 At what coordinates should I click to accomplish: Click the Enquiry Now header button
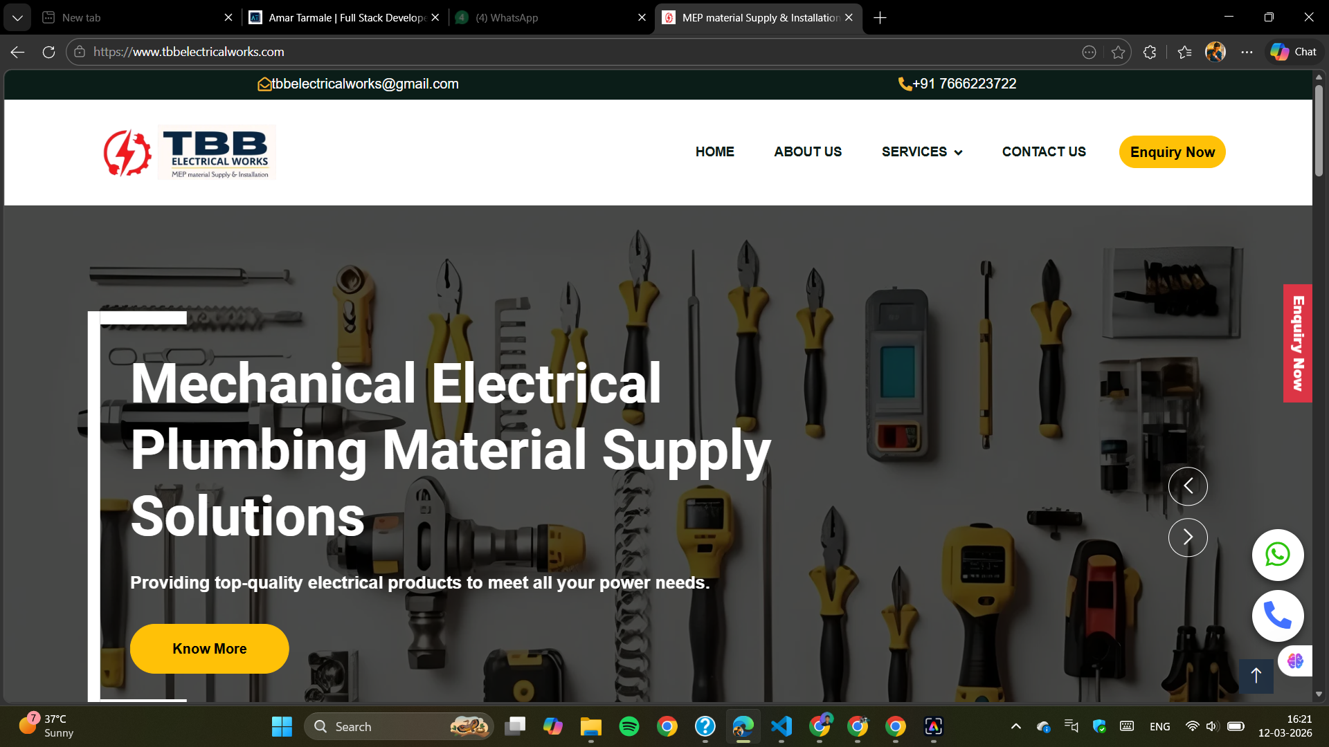point(1172,152)
